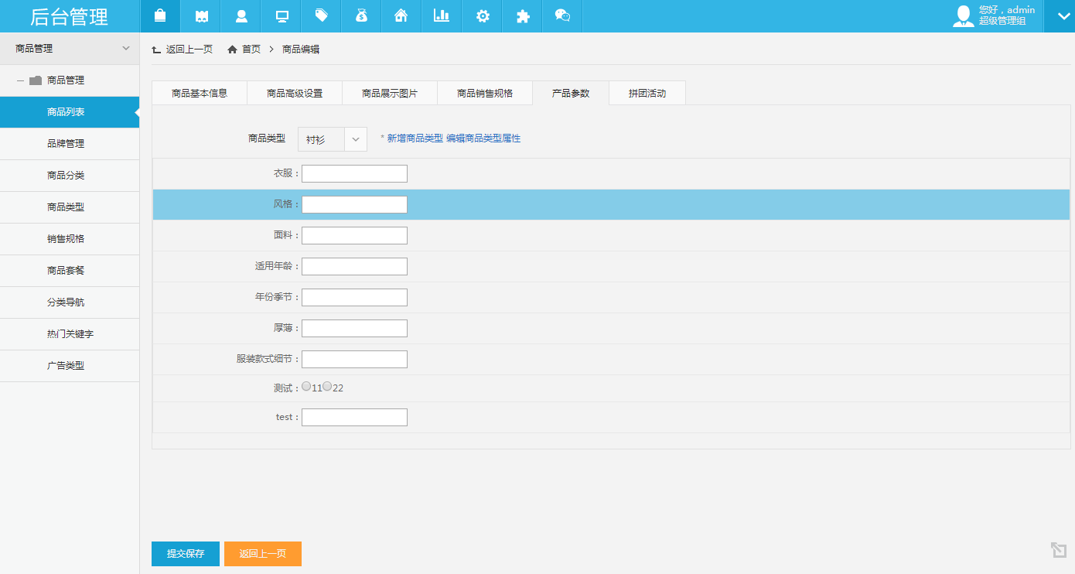The image size is (1075, 574).
Task: Open the shopping bag products section
Action: [x=160, y=16]
